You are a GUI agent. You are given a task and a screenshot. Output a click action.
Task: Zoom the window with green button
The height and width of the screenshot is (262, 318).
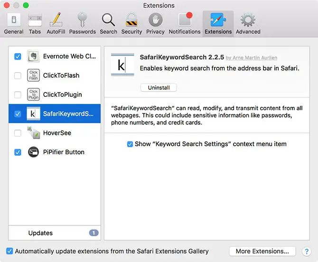pyautogui.click(x=26, y=5)
